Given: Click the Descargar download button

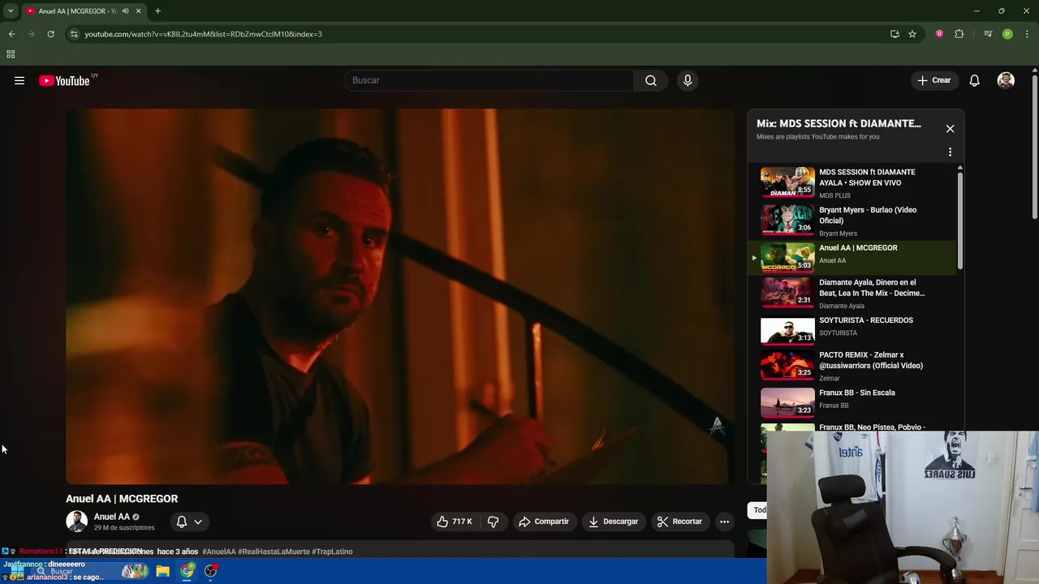Looking at the screenshot, I should 614,522.
